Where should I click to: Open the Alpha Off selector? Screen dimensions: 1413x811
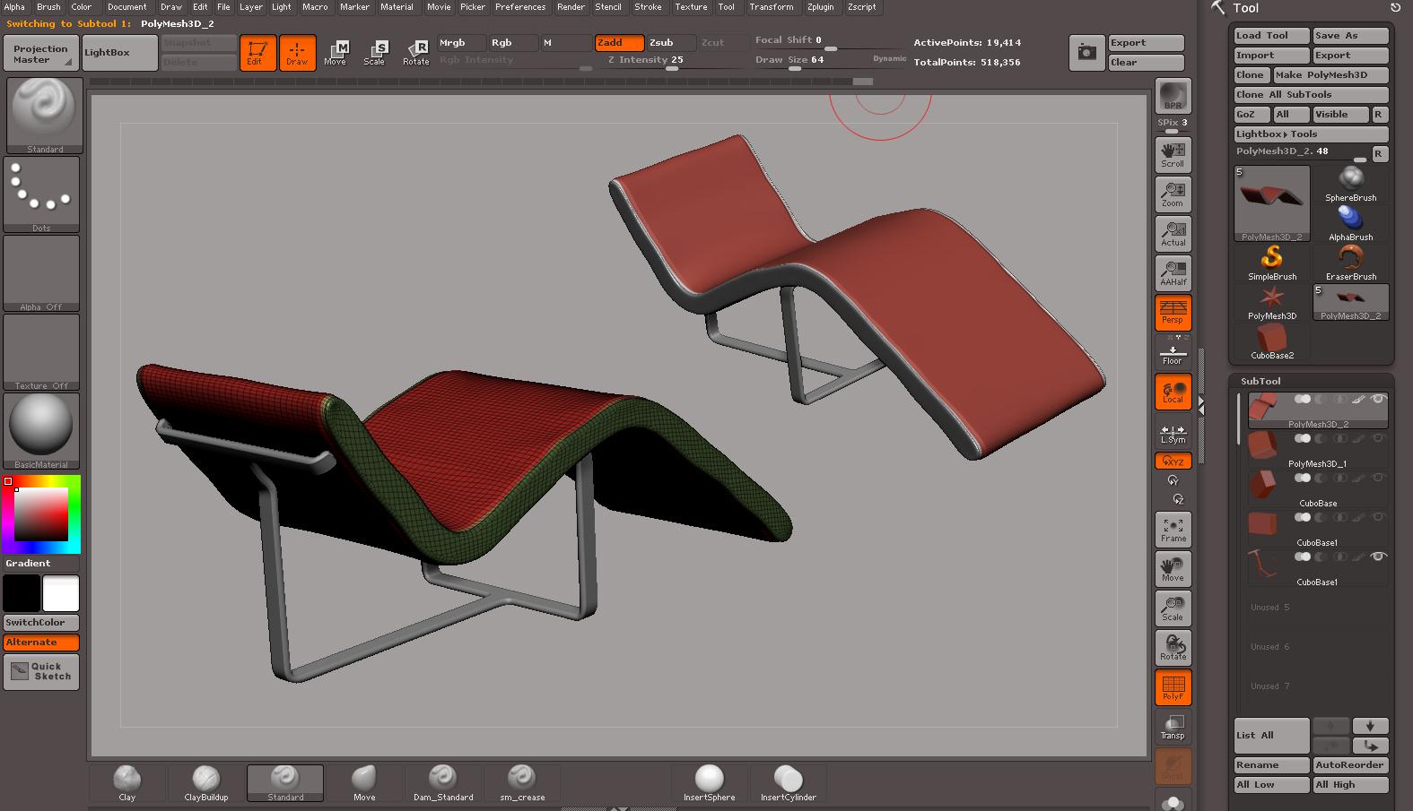pyautogui.click(x=41, y=273)
